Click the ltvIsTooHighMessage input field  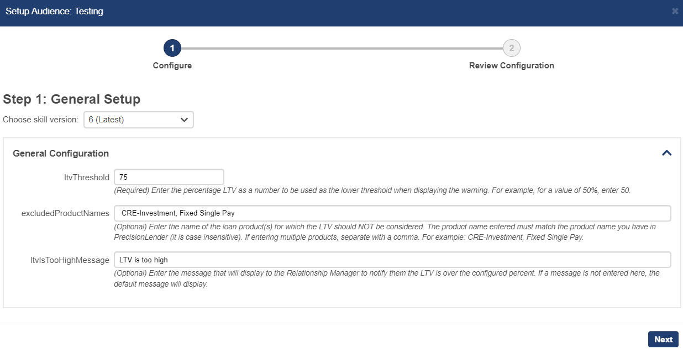pos(392,260)
